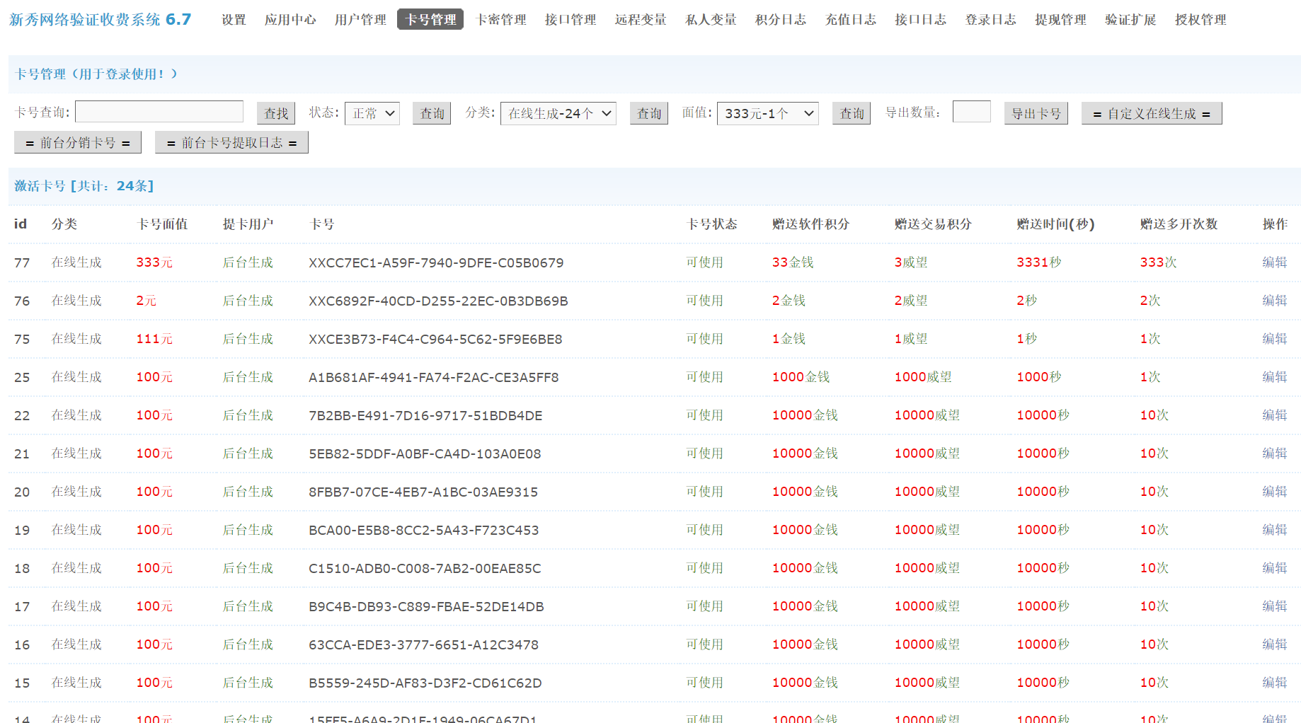1301x723 pixels.
Task: Edit card row with id 21
Action: point(1274,453)
